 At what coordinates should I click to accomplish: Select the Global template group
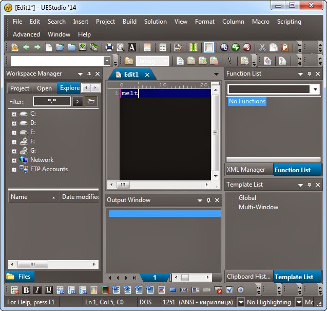coord(247,197)
